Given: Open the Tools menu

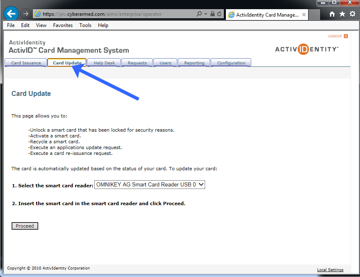Looking at the screenshot, I should pyautogui.click(x=86, y=25).
